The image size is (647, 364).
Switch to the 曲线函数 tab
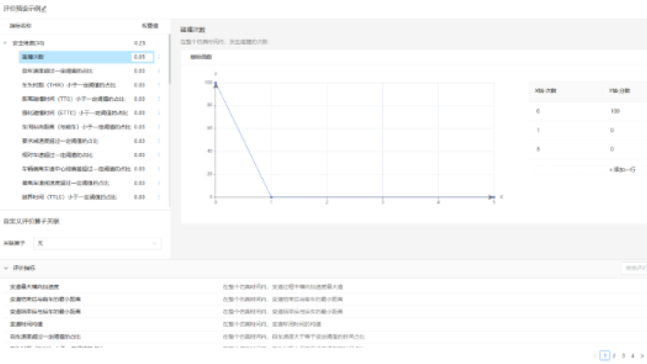(x=201, y=56)
